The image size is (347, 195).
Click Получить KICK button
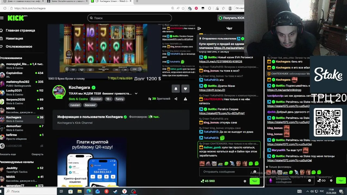point(231,18)
